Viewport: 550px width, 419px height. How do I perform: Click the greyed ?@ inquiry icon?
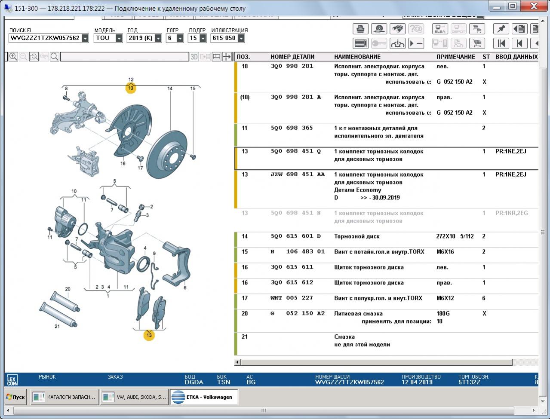pyautogui.click(x=416, y=29)
